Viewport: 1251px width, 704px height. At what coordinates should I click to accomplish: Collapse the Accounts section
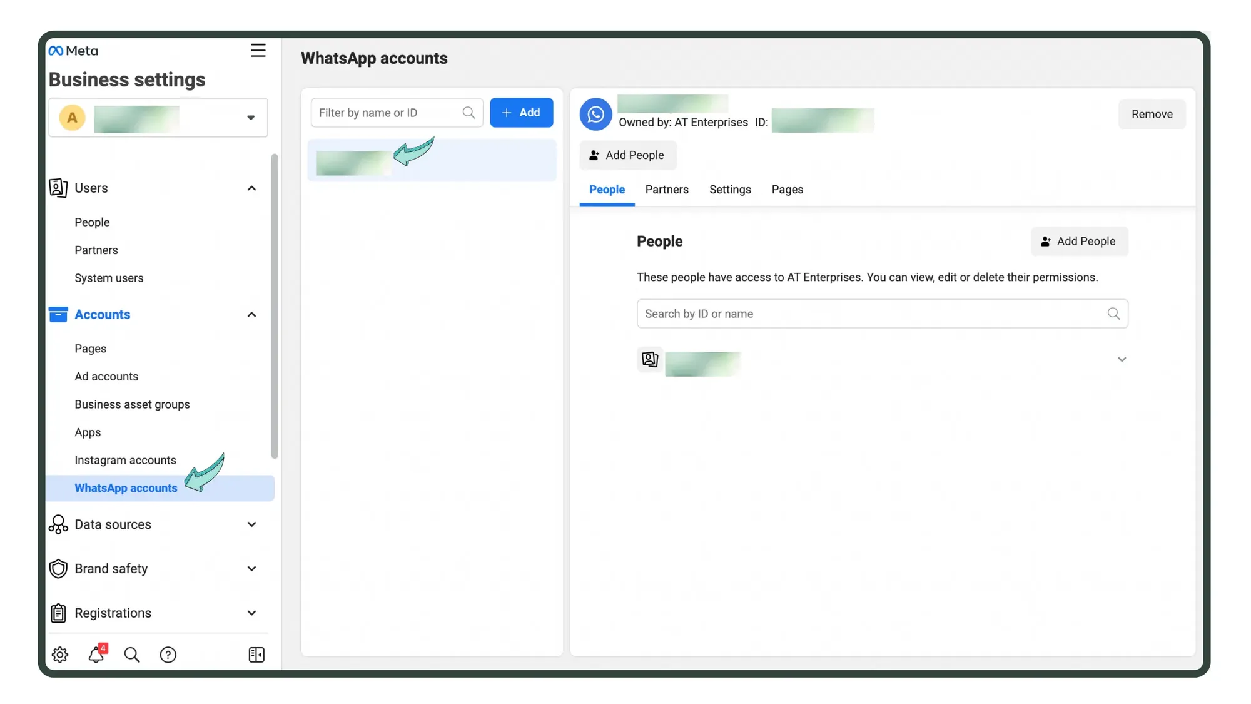[251, 314]
